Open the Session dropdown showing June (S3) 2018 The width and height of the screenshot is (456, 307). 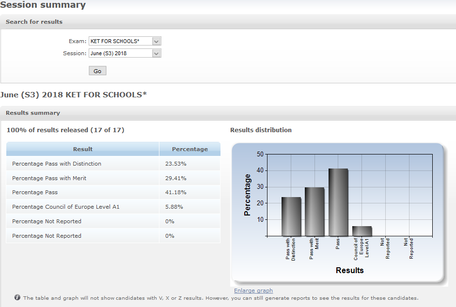click(125, 53)
